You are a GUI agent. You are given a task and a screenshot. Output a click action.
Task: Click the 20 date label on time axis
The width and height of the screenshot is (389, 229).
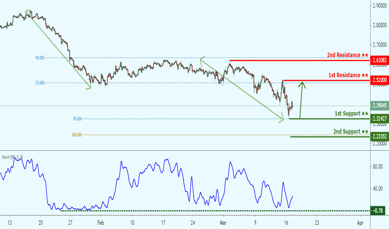[40, 223]
